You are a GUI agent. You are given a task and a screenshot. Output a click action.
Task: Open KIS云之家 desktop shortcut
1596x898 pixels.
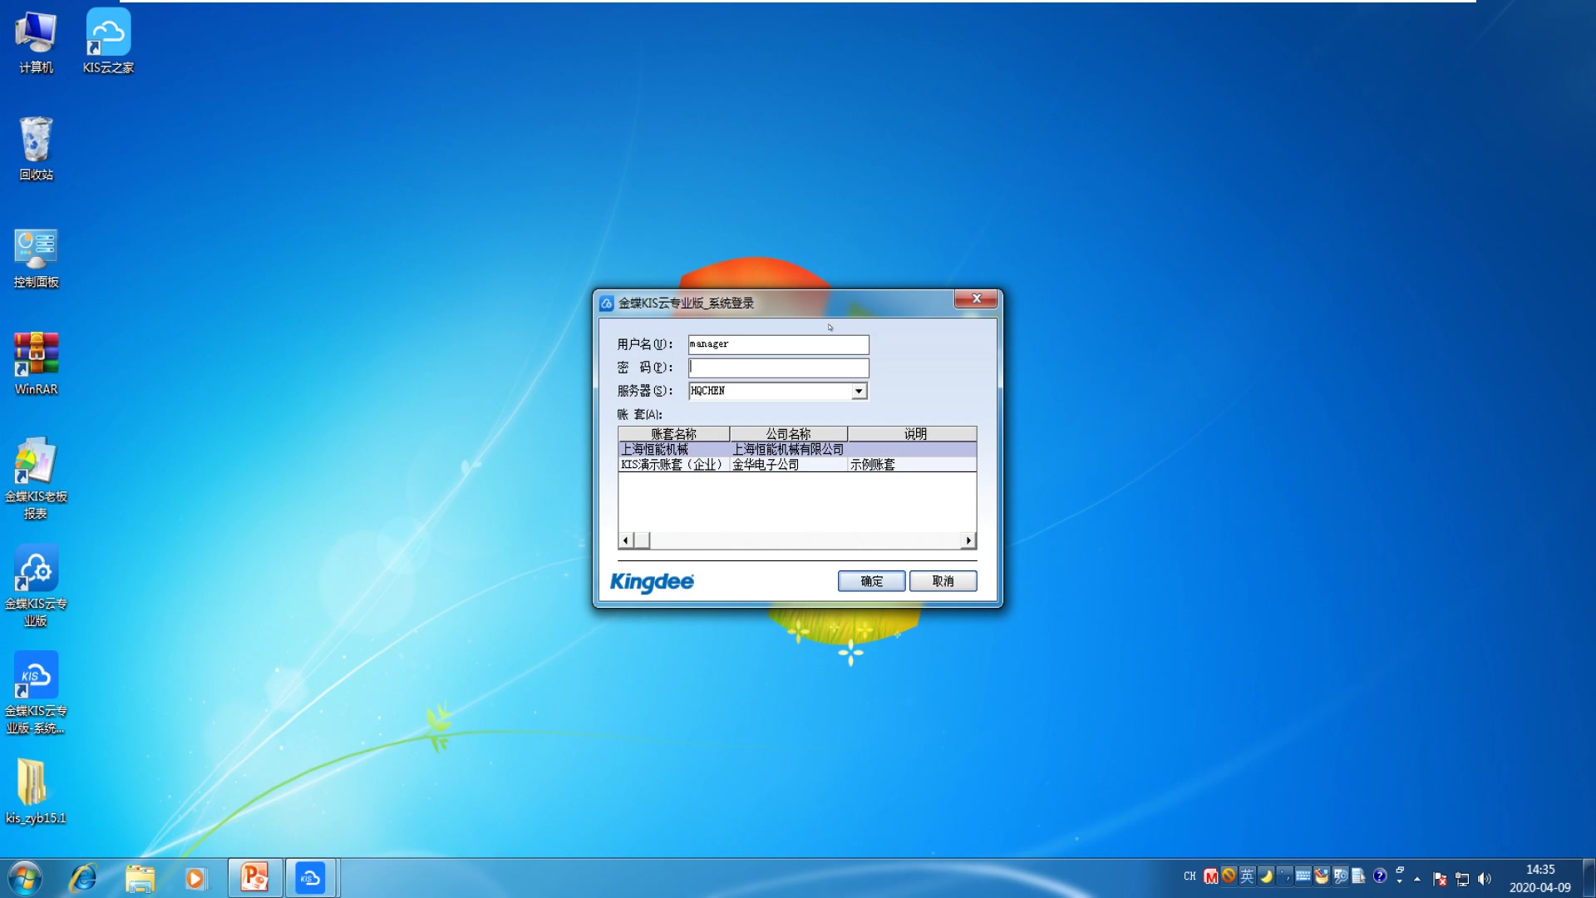(x=108, y=42)
